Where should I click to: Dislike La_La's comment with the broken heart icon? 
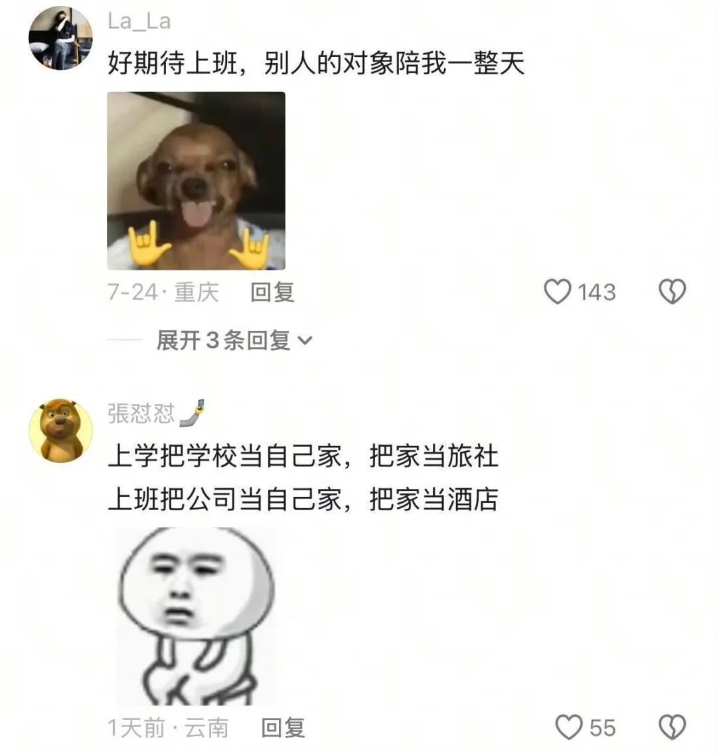coord(672,292)
